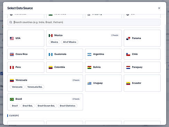Select the Venezuela BoL feed chip
The height and width of the screenshot is (127, 169).
pyautogui.click(x=35, y=87)
